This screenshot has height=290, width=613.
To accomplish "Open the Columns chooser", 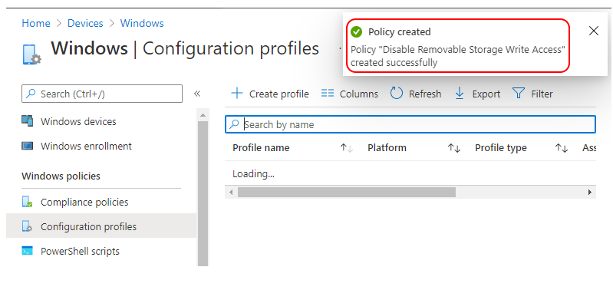I will pos(350,94).
